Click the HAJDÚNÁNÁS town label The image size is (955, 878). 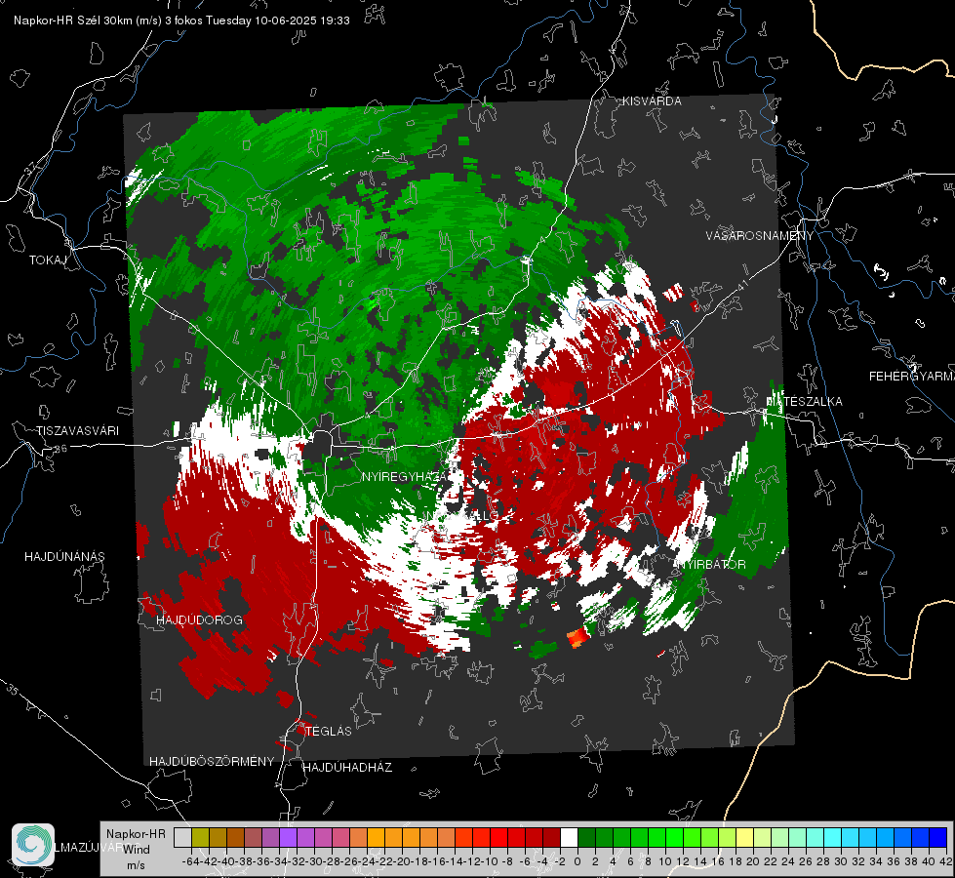tap(64, 556)
